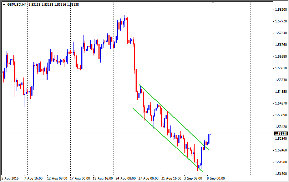
Task: Click price axis label 1.57720
Action: 281,21
